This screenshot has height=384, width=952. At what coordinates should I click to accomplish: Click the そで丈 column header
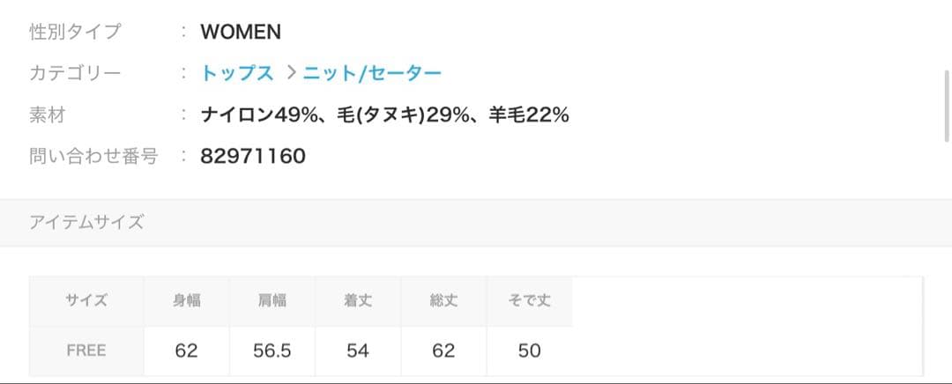click(x=529, y=301)
